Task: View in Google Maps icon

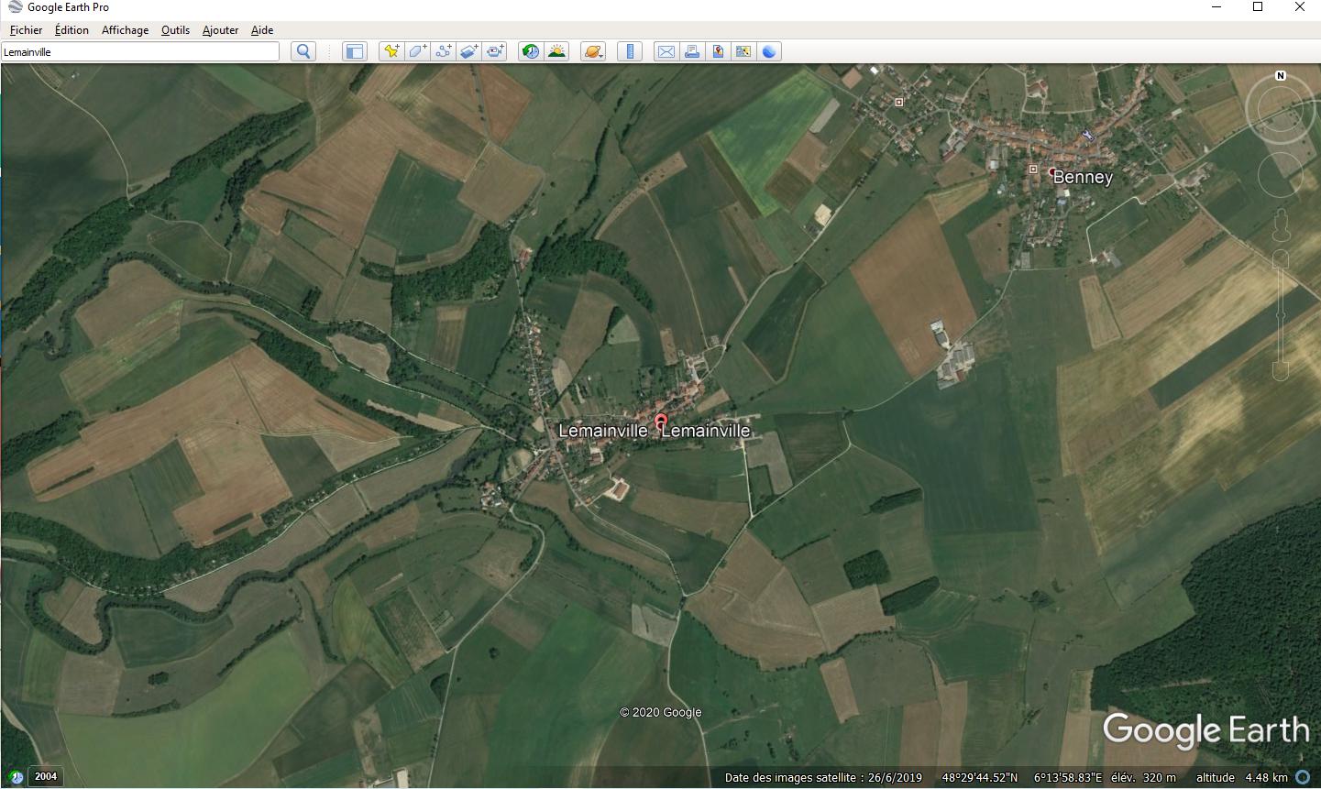Action: pyautogui.click(x=743, y=51)
